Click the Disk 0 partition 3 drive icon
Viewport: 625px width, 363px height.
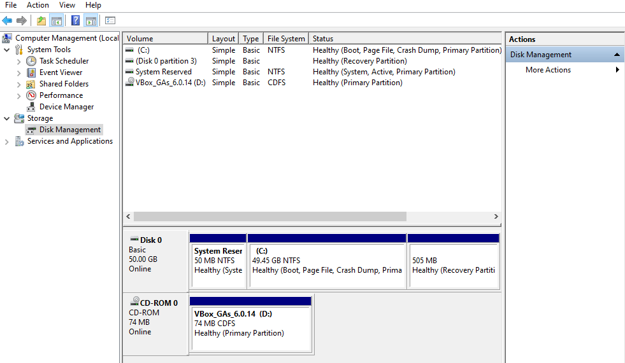129,61
